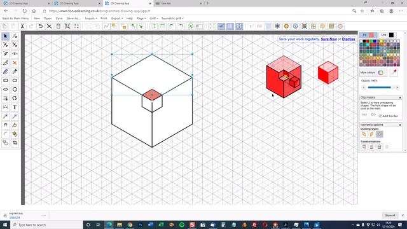Open the Page dropdown menu

click(141, 18)
